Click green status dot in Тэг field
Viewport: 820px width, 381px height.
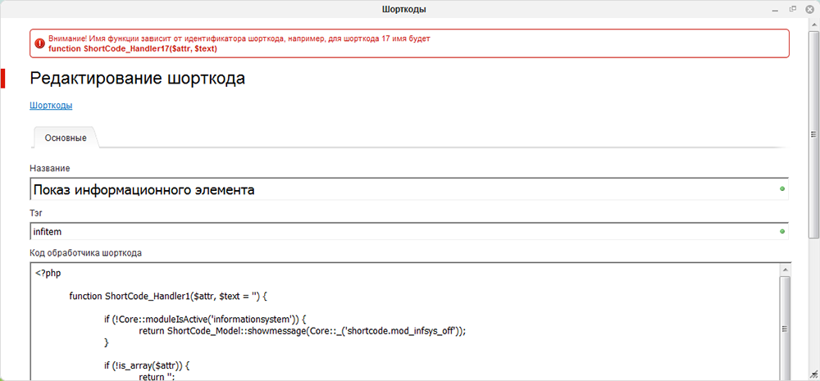(x=782, y=231)
